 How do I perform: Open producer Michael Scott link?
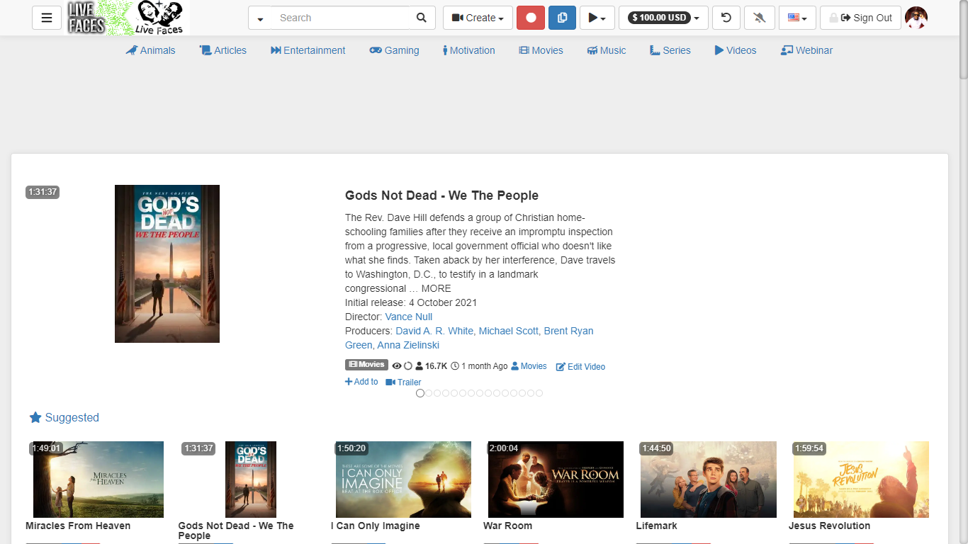pyautogui.click(x=509, y=331)
